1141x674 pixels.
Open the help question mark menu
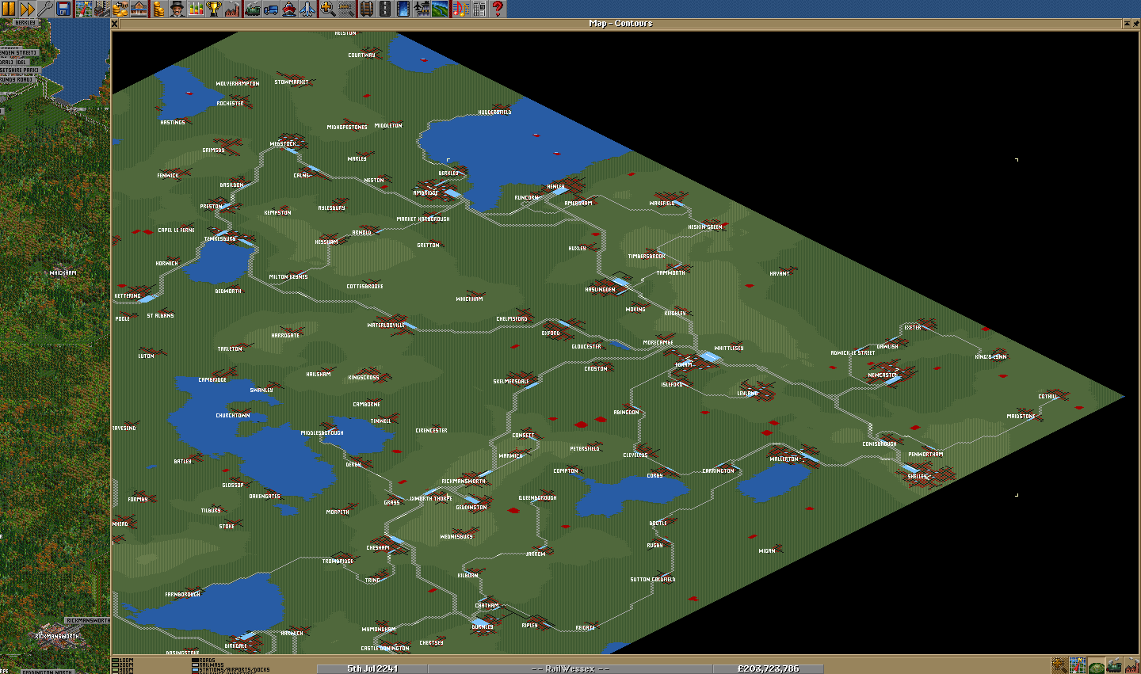pyautogui.click(x=497, y=9)
